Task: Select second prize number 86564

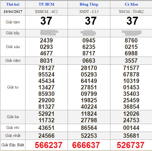Action: [x=89, y=128]
